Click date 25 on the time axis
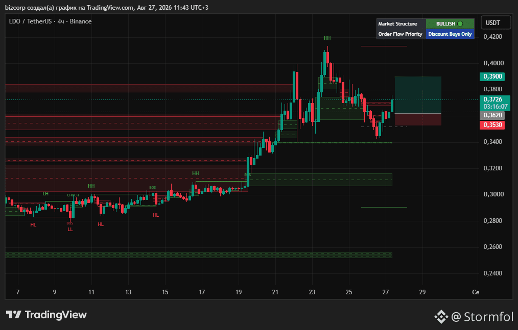518x330 pixels. point(349,292)
